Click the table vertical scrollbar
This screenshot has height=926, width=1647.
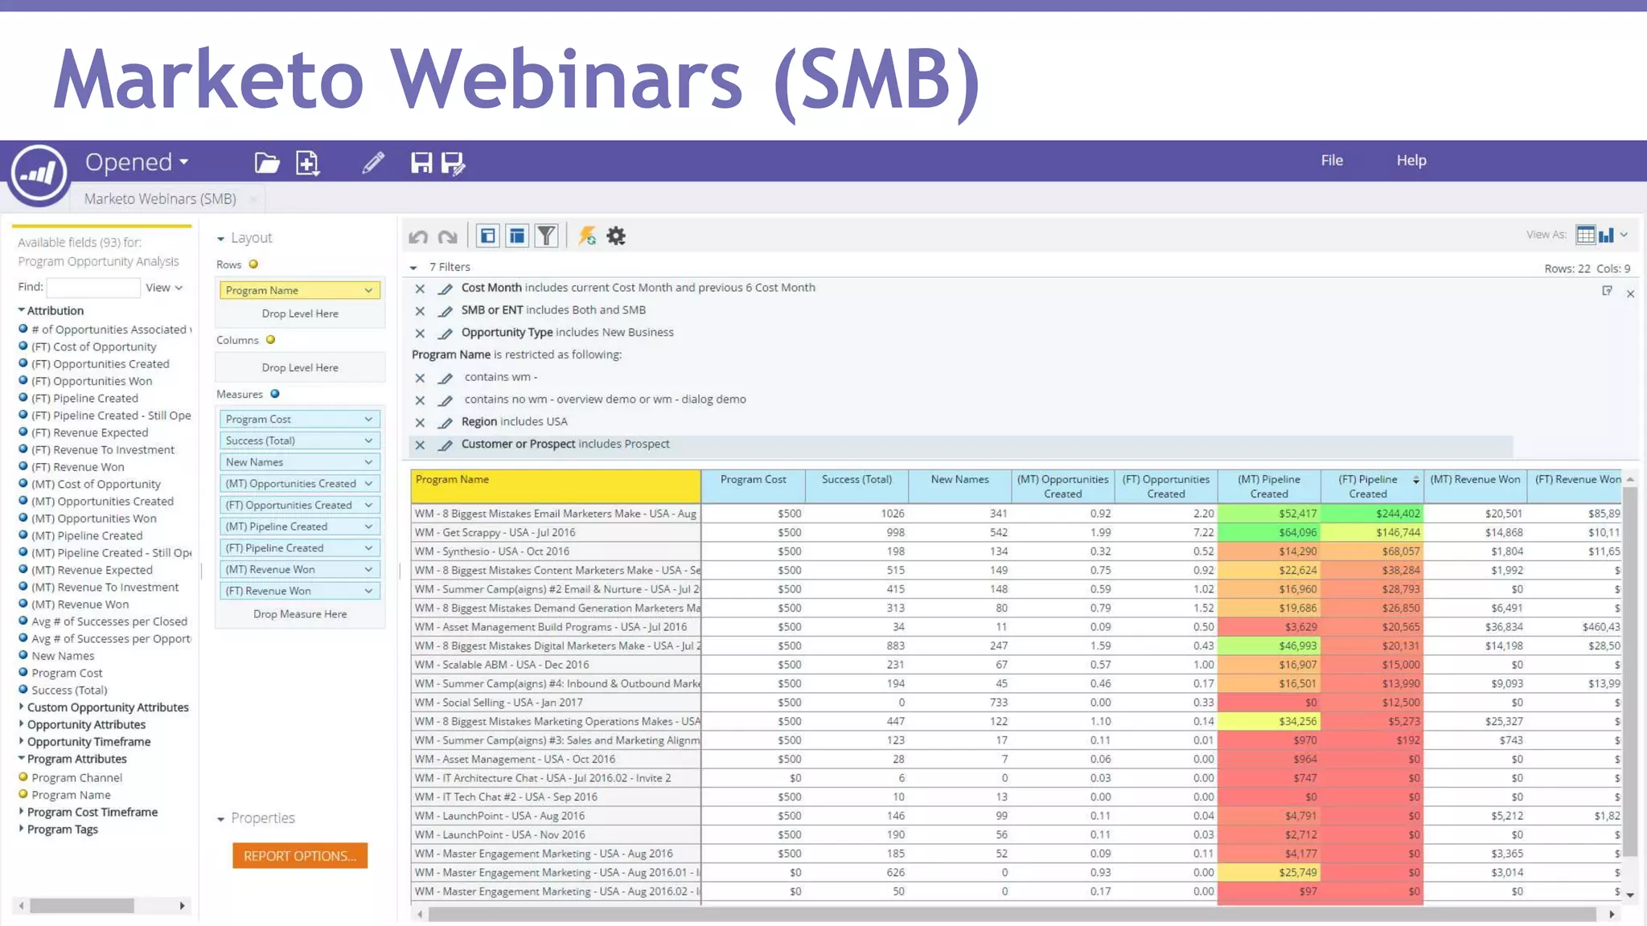point(1630,671)
